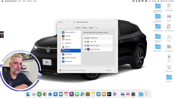Image resolution: width=175 pixels, height=98 pixels.
Task: Select Speech Recognition in the privacy sidebar
Action: pyautogui.click(x=71, y=58)
